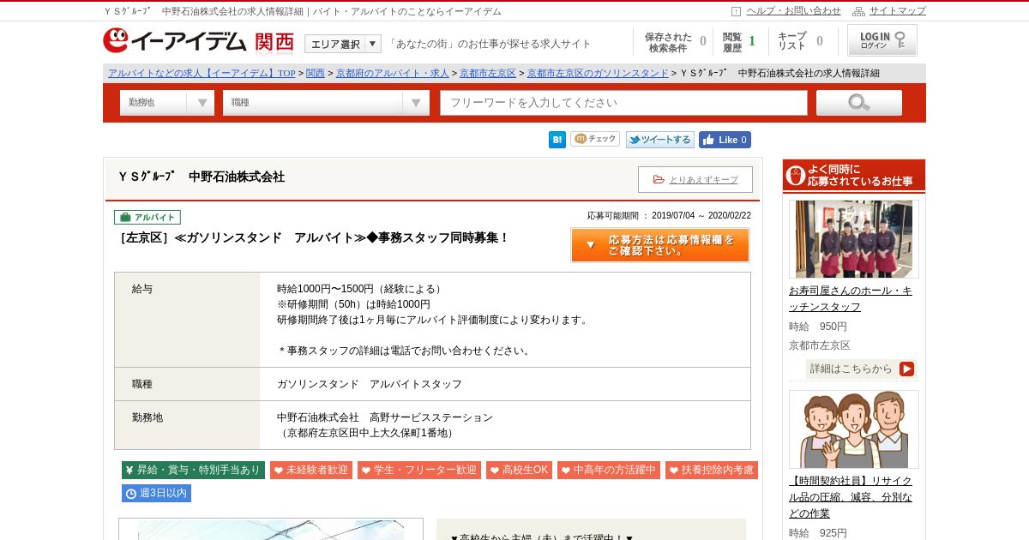This screenshot has width=1029, height=540.
Task: Click 学生・フリーター歓迎 tag
Action: pyautogui.click(x=419, y=471)
